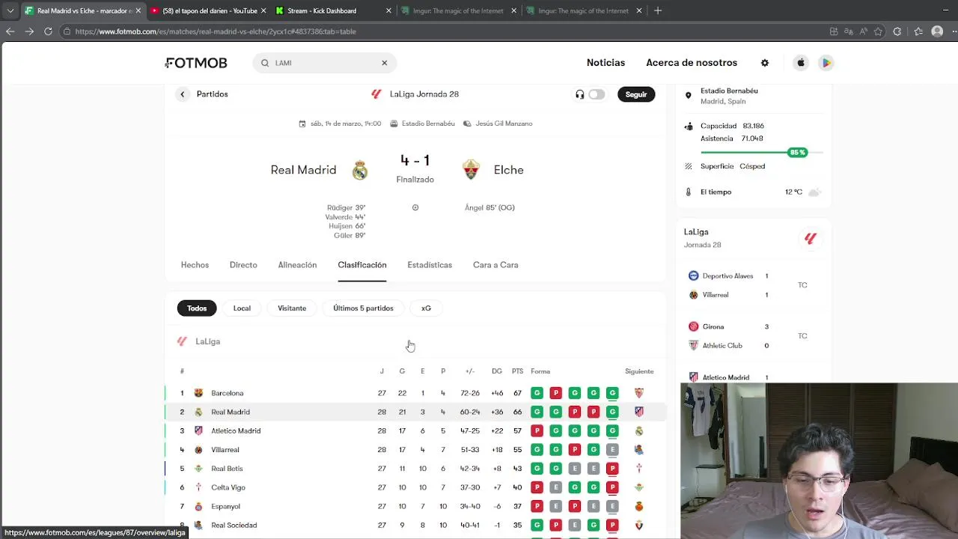The image size is (958, 539).
Task: Select the Local table filter
Action: click(242, 308)
